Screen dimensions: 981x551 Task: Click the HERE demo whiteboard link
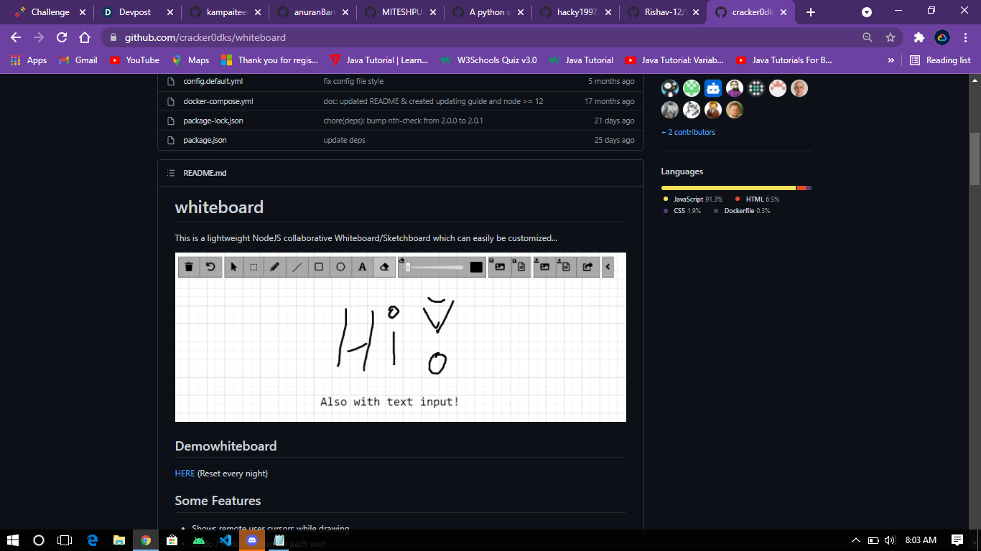pos(185,474)
